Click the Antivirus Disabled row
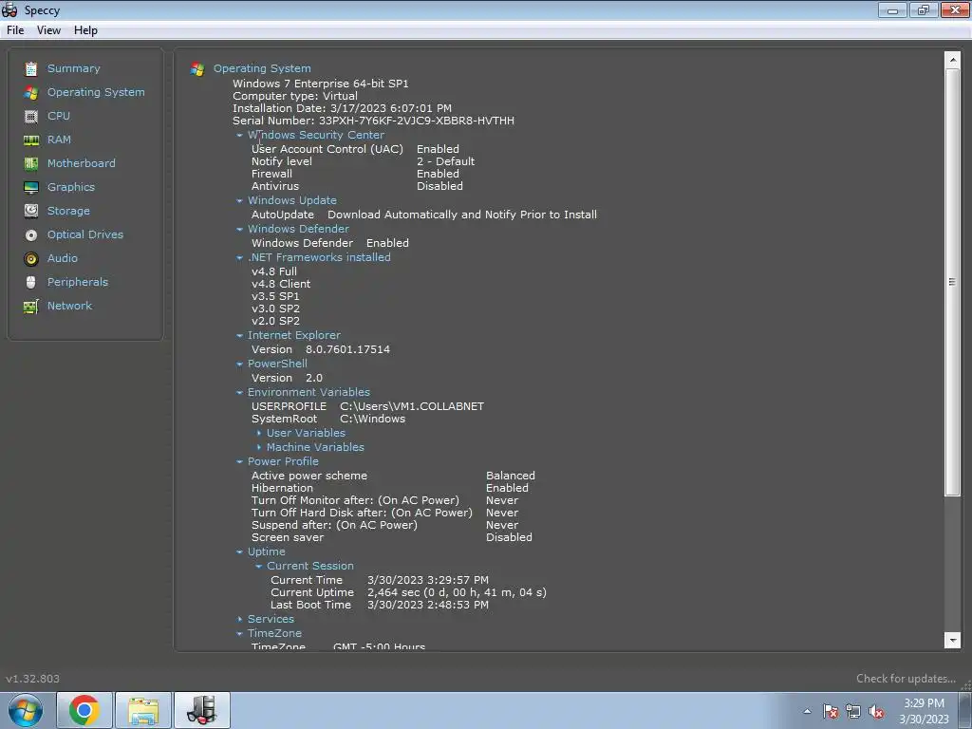Viewport: 972px width, 729px height. tap(357, 186)
